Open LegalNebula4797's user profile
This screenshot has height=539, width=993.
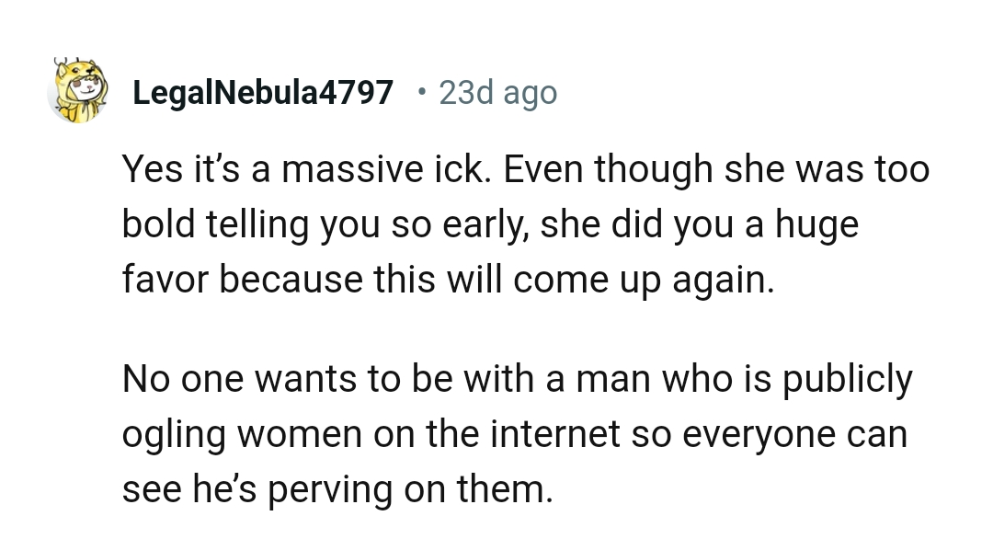click(263, 92)
